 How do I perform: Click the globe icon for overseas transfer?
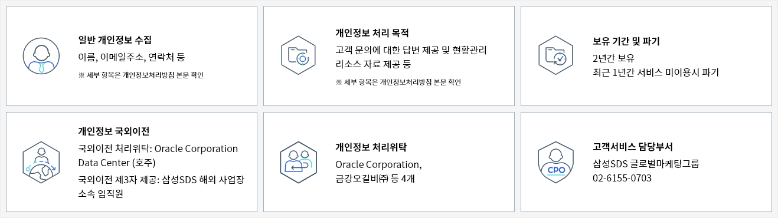click(41, 162)
